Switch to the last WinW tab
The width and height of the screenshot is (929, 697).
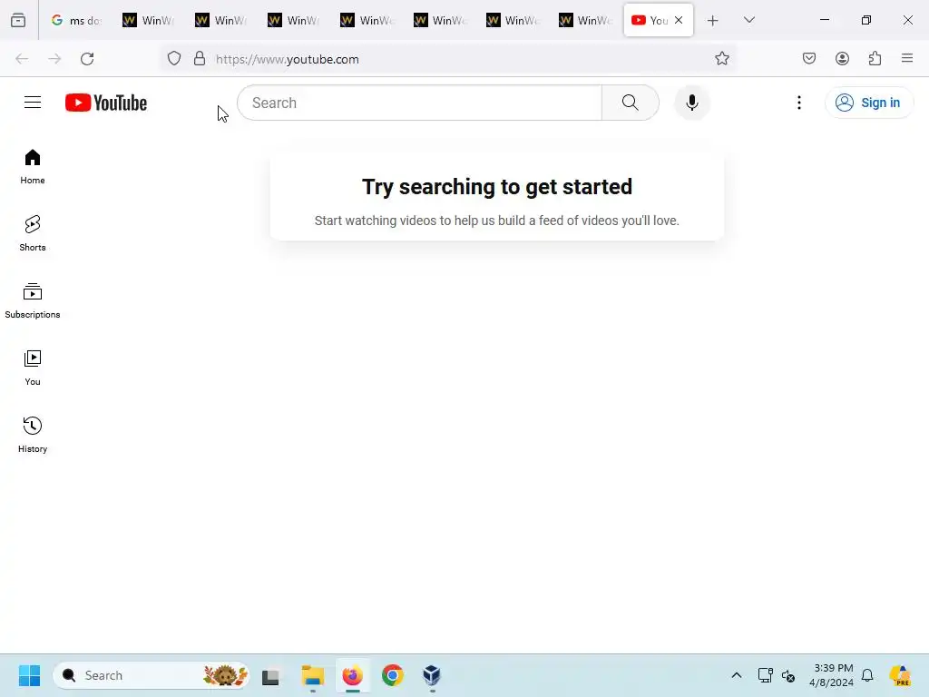[585, 20]
